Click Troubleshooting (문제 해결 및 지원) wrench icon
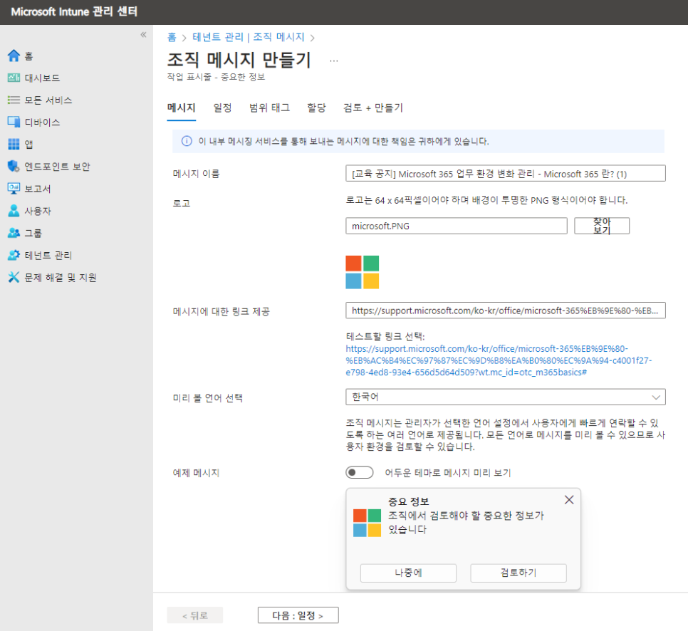688x631 pixels. click(x=14, y=277)
